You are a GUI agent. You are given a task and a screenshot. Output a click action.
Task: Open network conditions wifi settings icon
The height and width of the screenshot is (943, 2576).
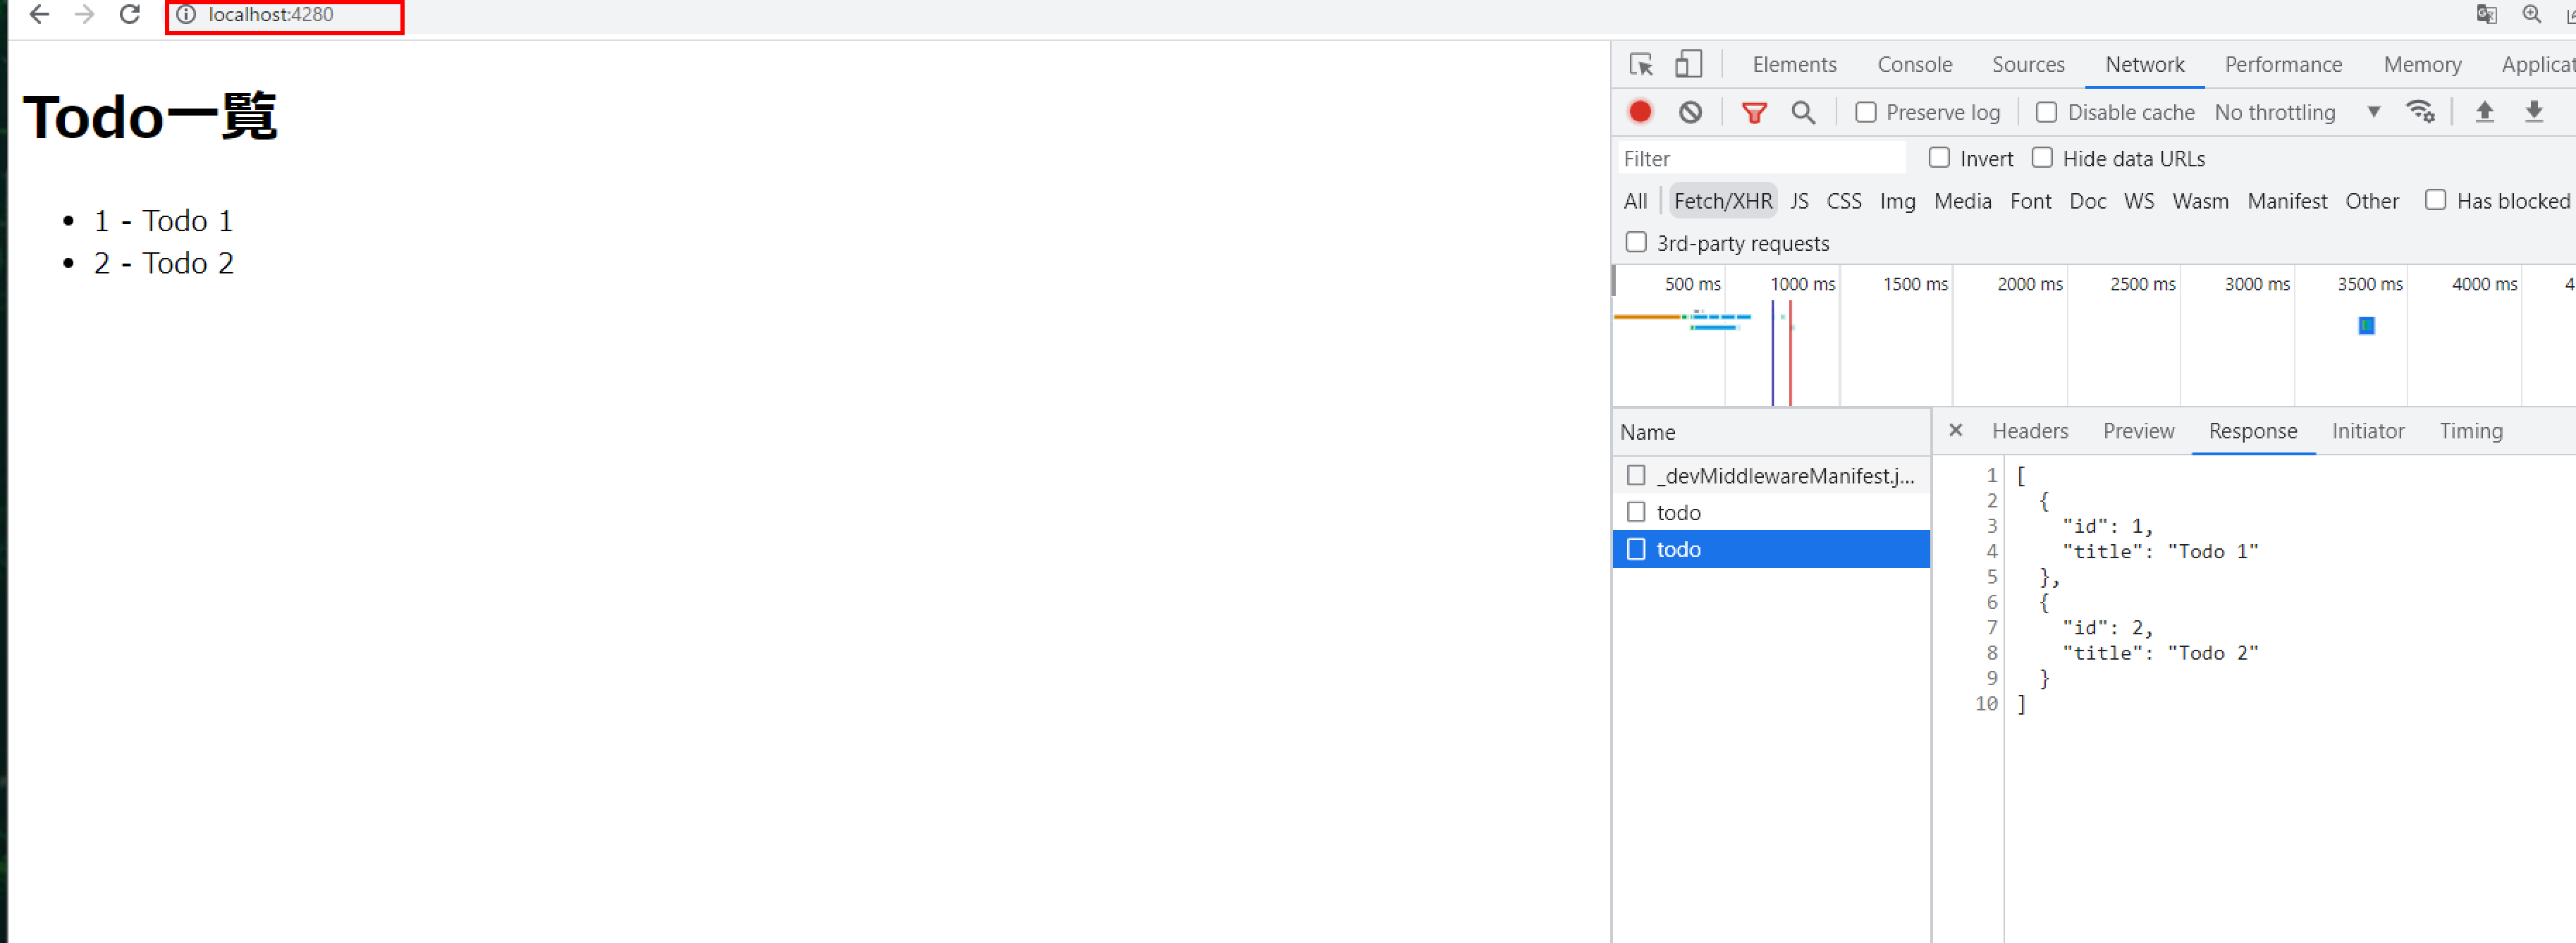point(2420,112)
